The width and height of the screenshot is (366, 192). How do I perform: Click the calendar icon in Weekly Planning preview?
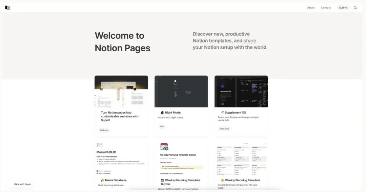[164, 147]
